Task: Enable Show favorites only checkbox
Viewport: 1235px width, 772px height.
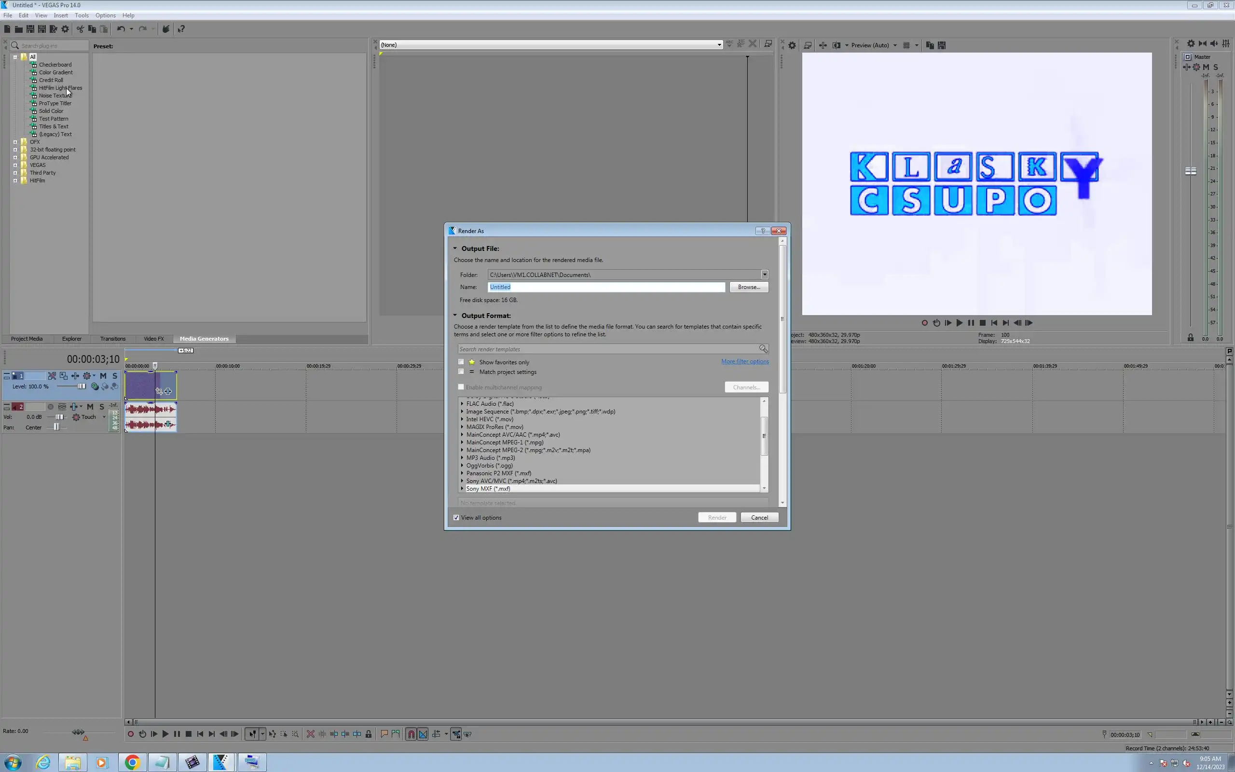Action: click(461, 362)
